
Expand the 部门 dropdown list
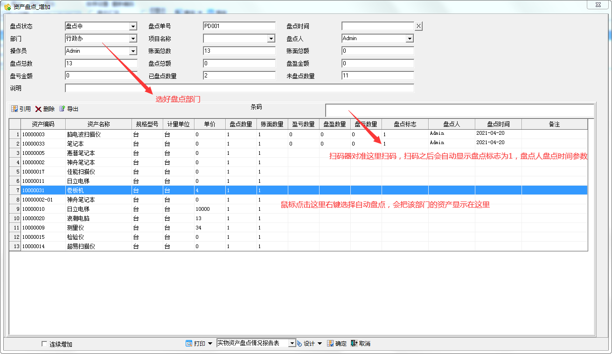(133, 39)
